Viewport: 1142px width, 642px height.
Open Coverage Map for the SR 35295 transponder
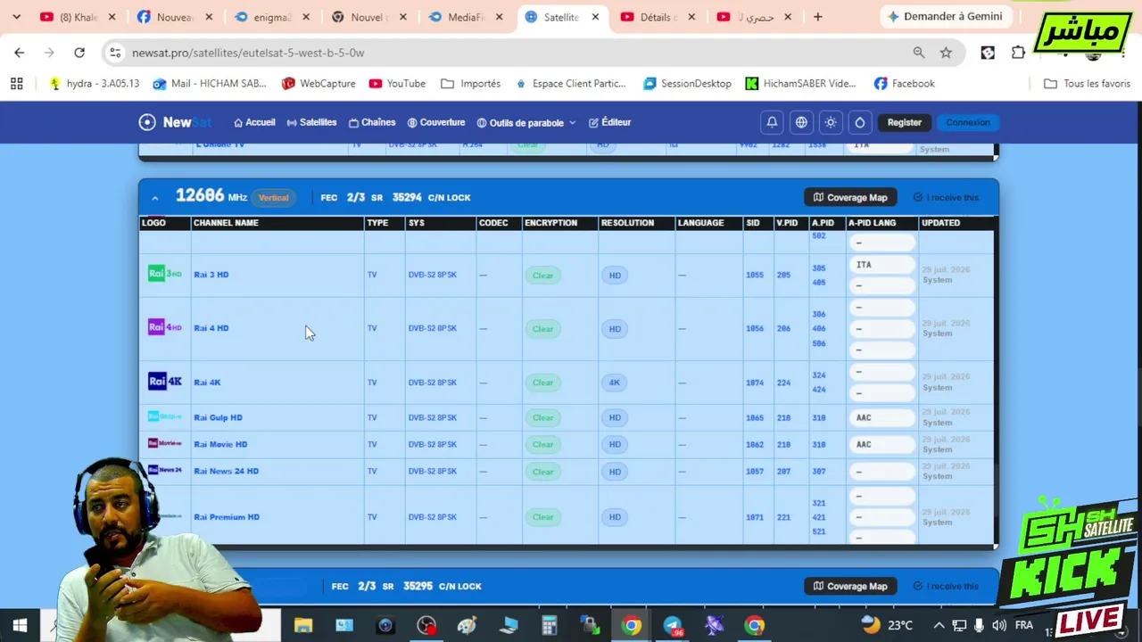coord(849,586)
